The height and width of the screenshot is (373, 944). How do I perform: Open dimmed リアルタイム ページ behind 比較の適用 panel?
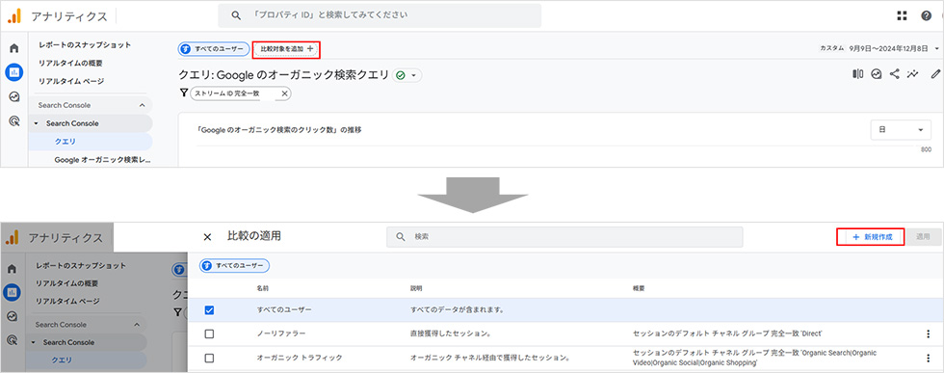[x=68, y=301]
